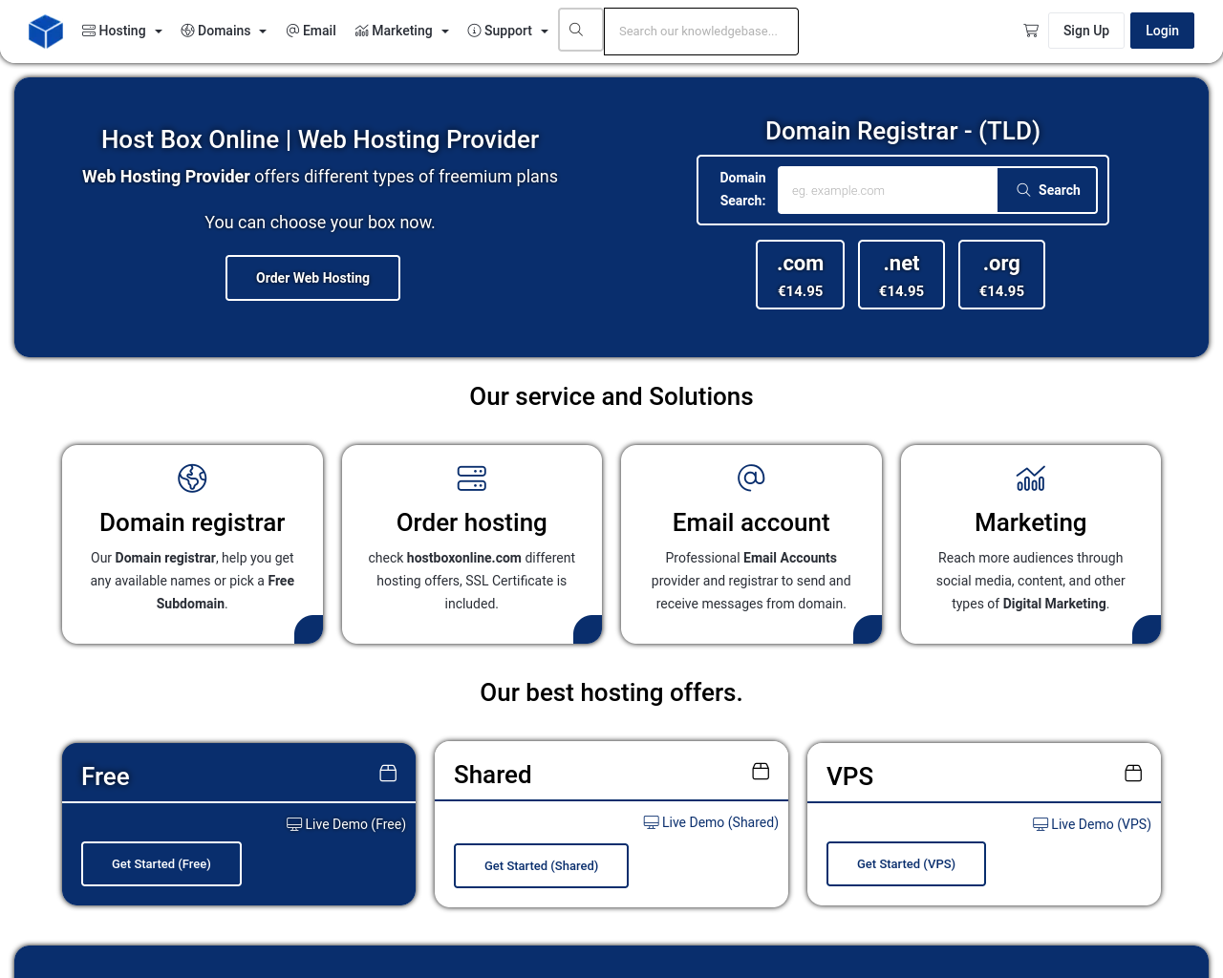This screenshot has width=1223, height=978.
Task: Click Get Started (VPS) button
Action: (x=906, y=864)
